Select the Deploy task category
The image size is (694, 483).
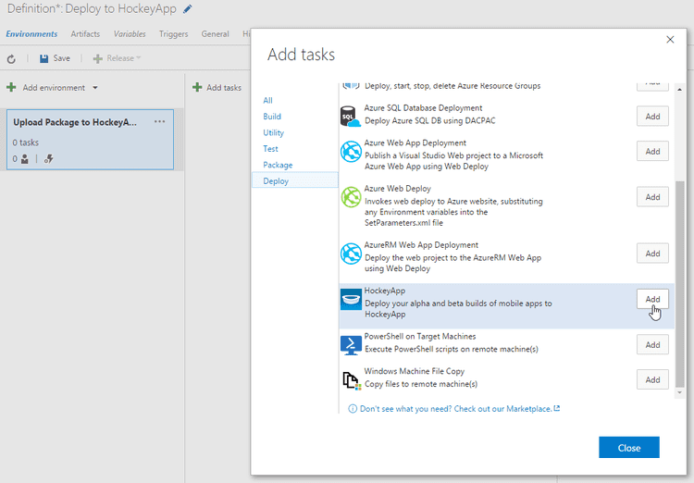tap(295, 181)
